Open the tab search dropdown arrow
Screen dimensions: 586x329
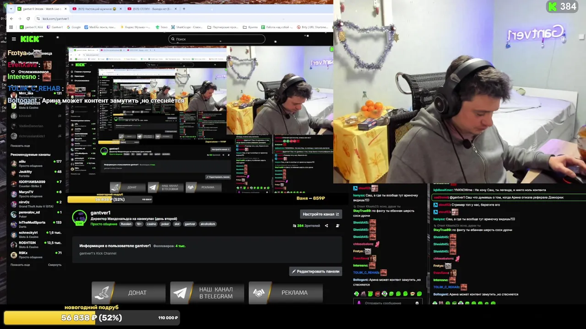[11, 9]
